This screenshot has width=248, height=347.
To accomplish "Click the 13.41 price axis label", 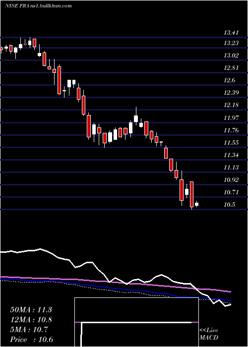I will (231, 33).
